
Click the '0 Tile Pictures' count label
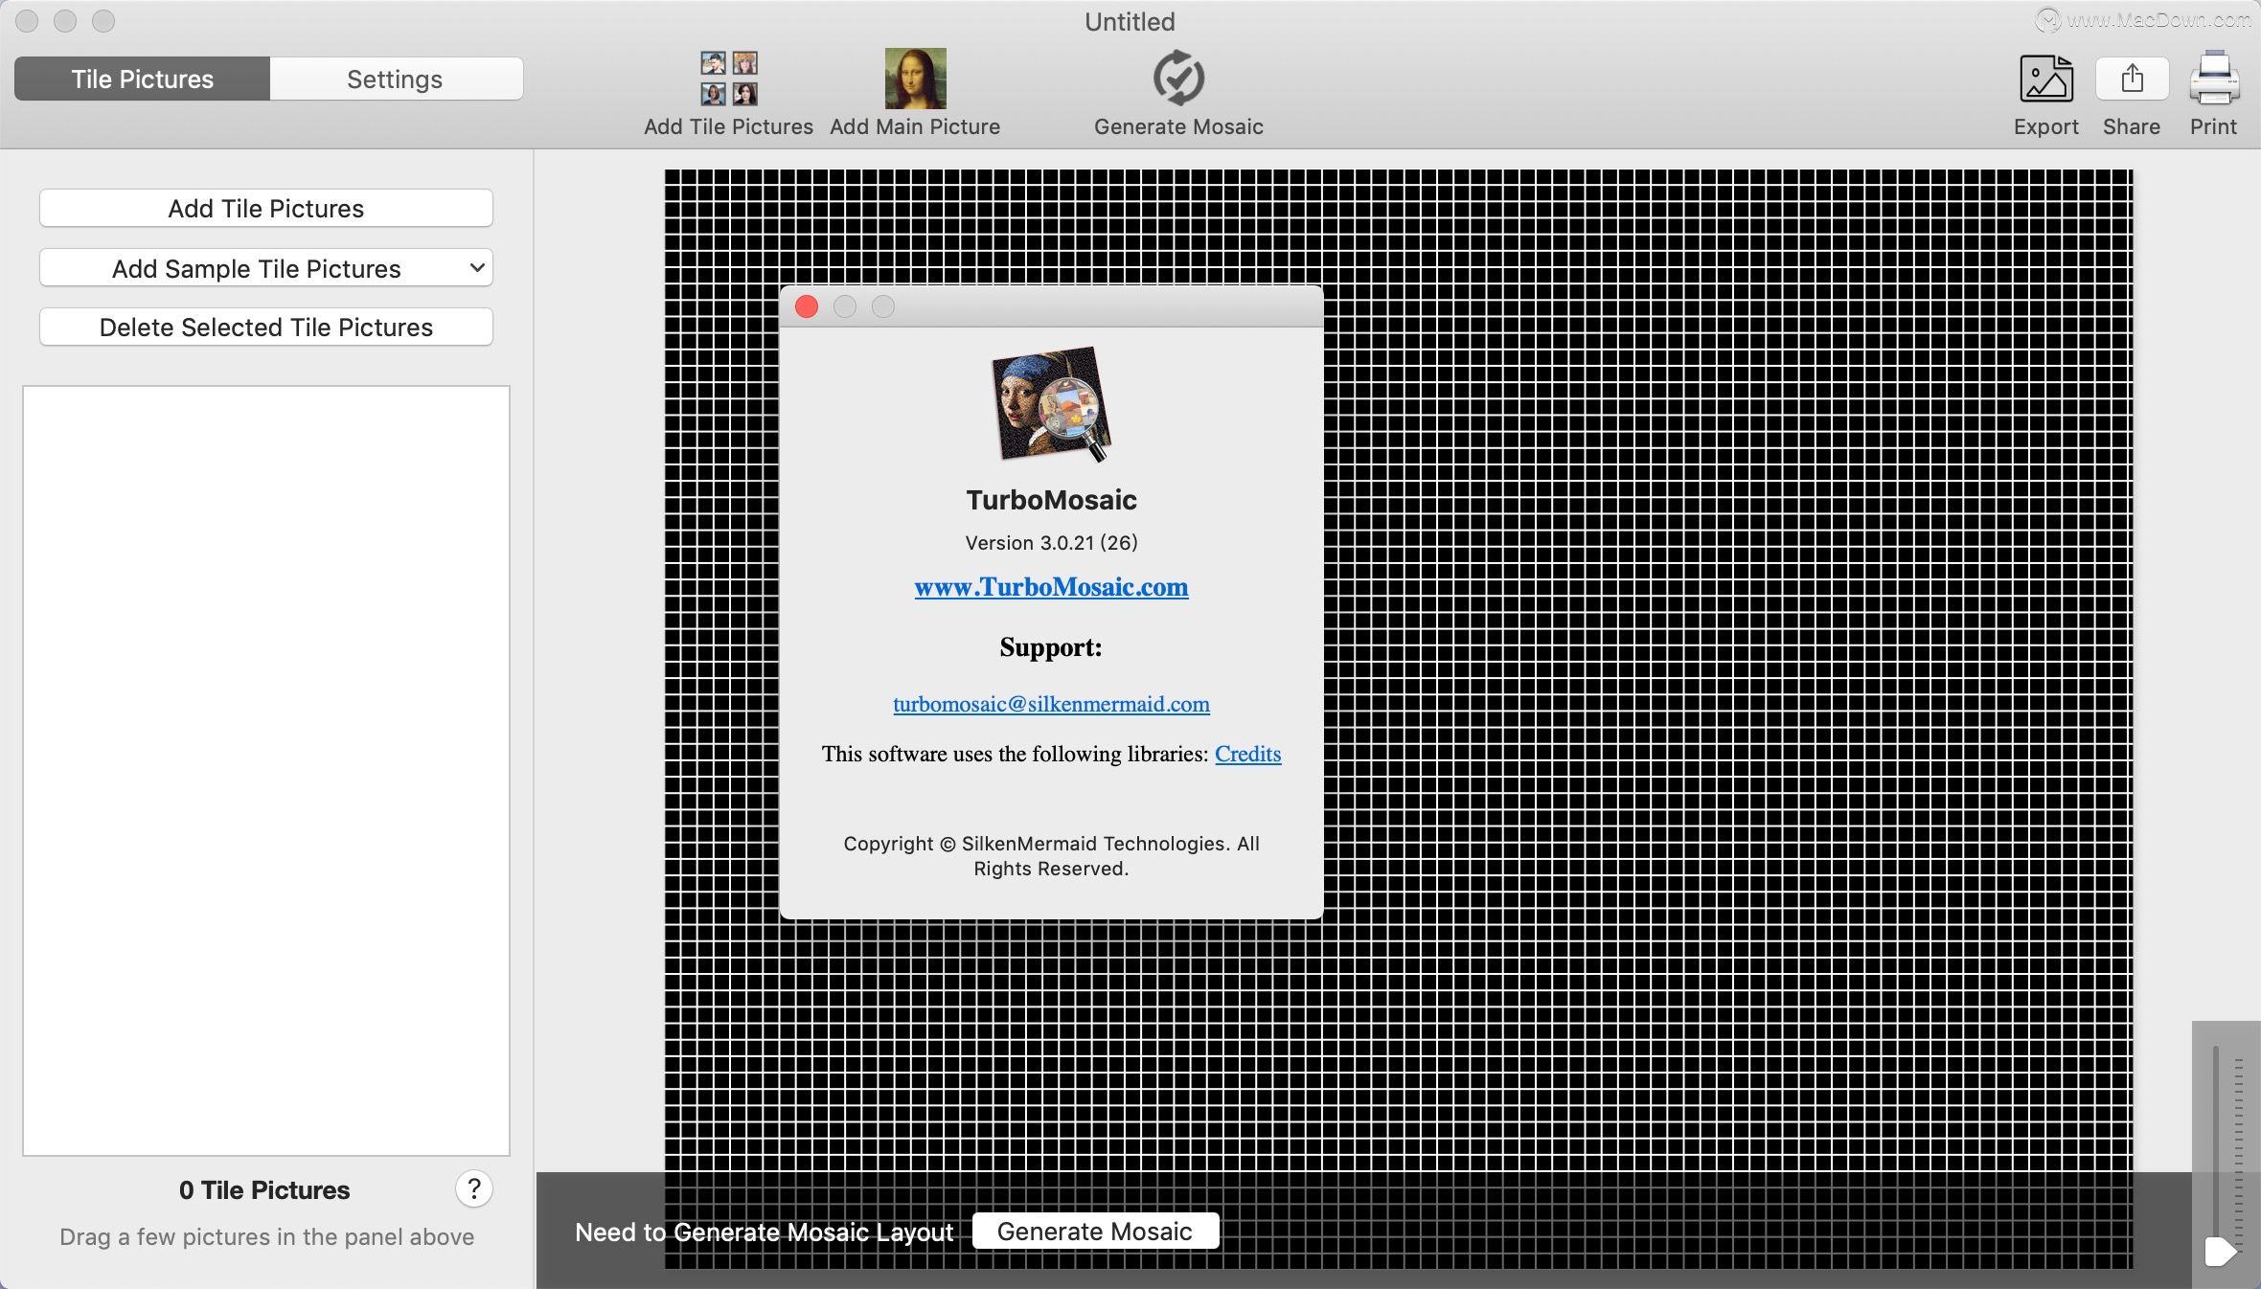(x=264, y=1190)
